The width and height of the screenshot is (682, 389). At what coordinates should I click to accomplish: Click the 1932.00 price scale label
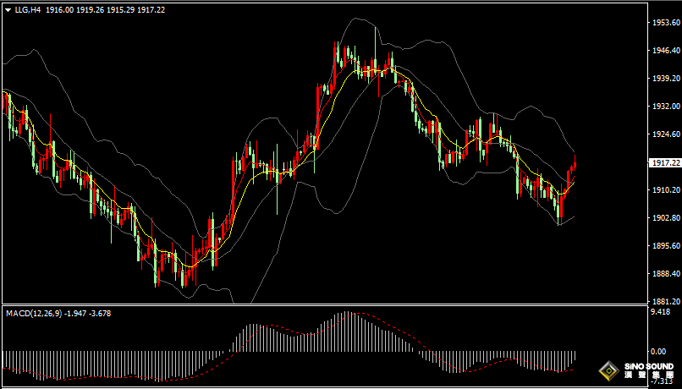point(662,107)
